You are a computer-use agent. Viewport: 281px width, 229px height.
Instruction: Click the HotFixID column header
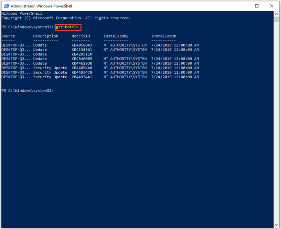click(x=81, y=36)
